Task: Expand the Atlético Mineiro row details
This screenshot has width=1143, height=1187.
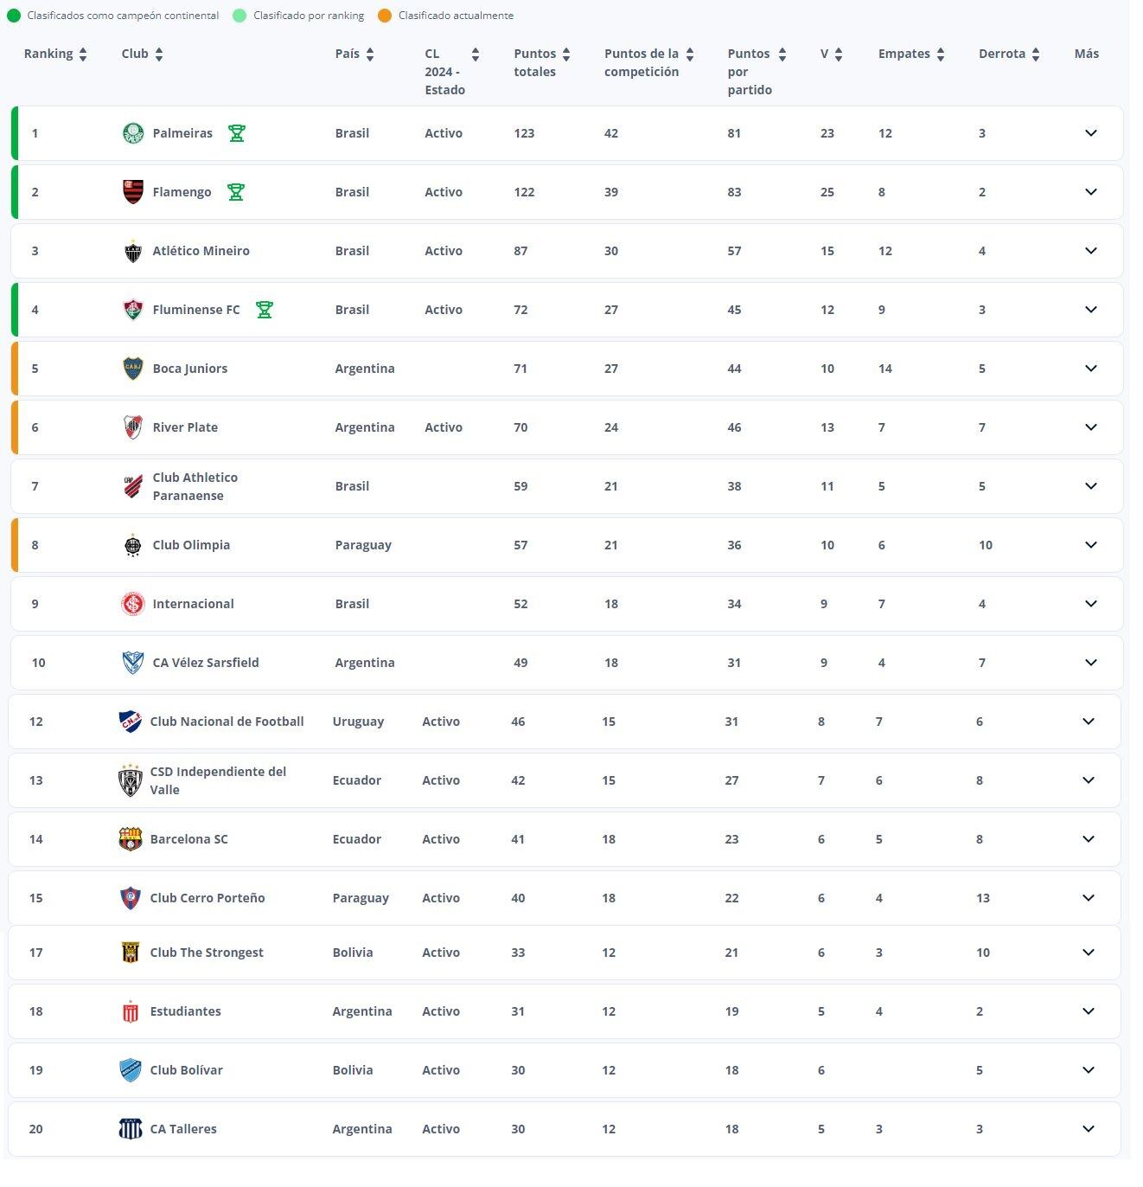Action: pyautogui.click(x=1091, y=251)
